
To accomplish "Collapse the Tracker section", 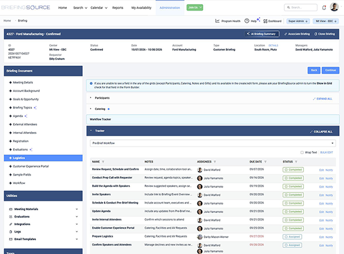I will pos(91,131).
